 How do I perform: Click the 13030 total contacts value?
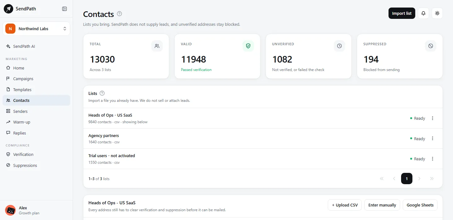point(102,59)
